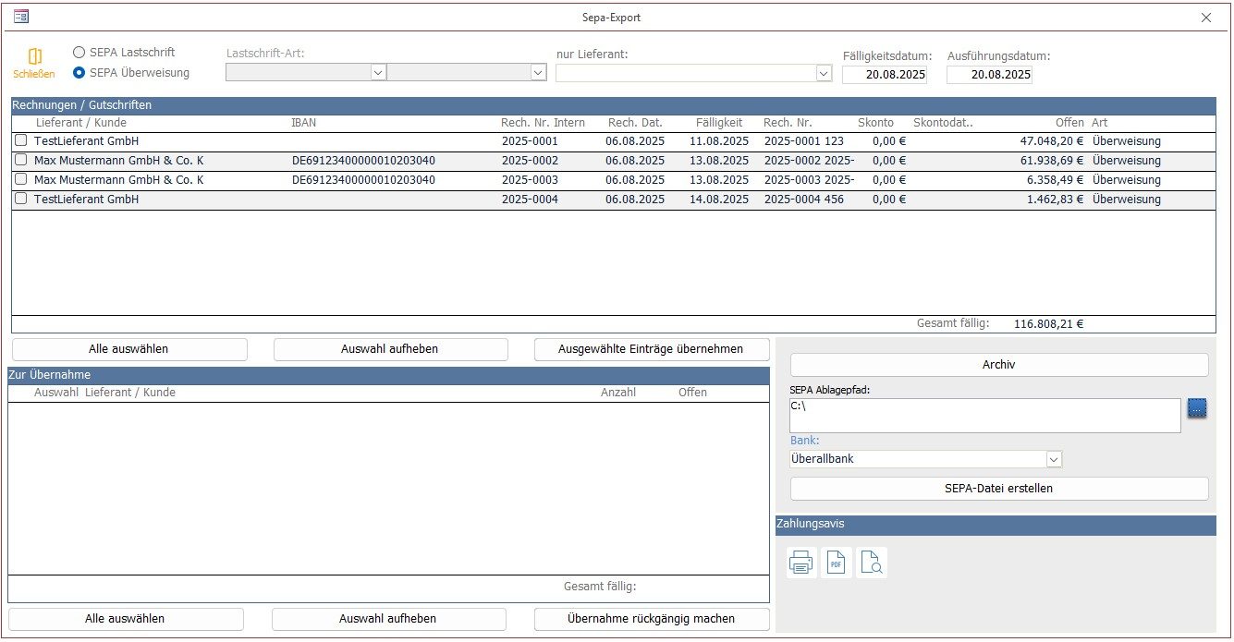1234x642 pixels.
Task: Click Rech. Nr. 2025-0001 123
Action: point(804,141)
